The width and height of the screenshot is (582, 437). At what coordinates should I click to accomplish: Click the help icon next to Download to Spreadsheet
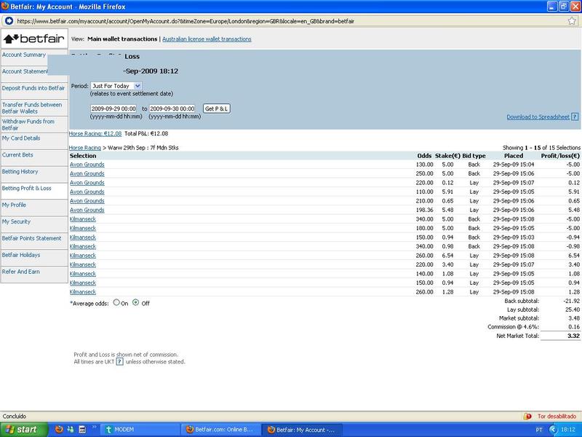click(x=575, y=117)
